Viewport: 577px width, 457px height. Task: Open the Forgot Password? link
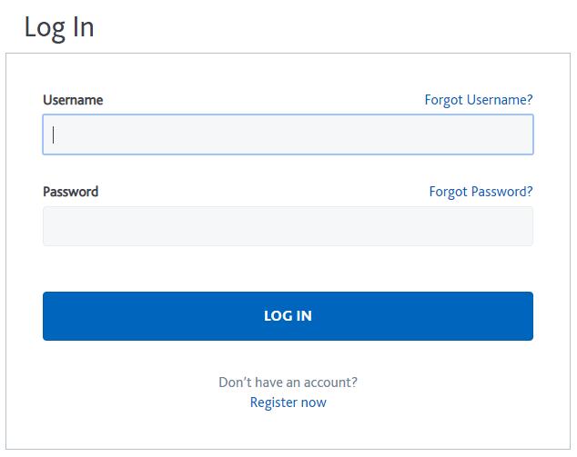coord(481,192)
